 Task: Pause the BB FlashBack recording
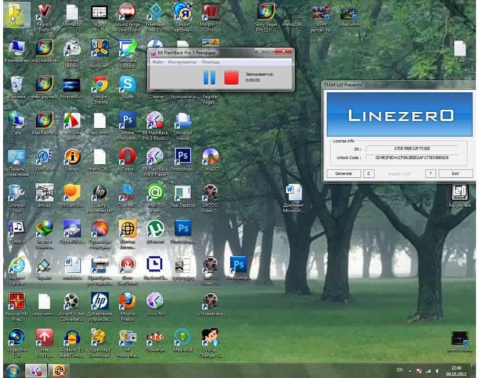point(210,78)
